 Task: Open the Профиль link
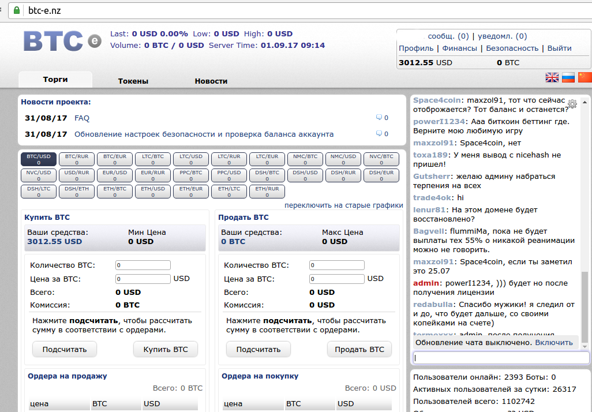pos(415,48)
